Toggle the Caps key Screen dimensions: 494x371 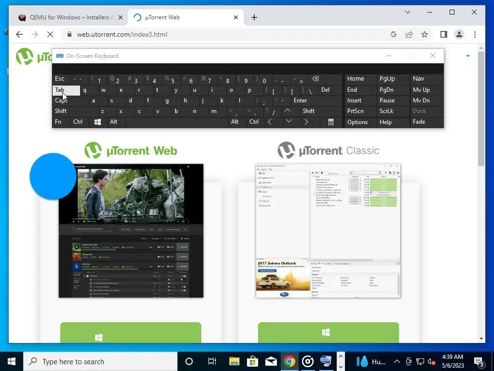pos(70,100)
